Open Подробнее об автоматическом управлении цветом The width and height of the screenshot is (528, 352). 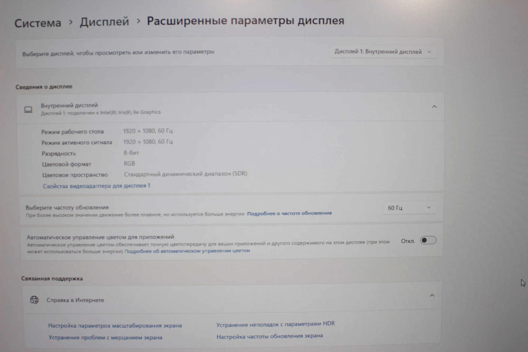pos(187,251)
